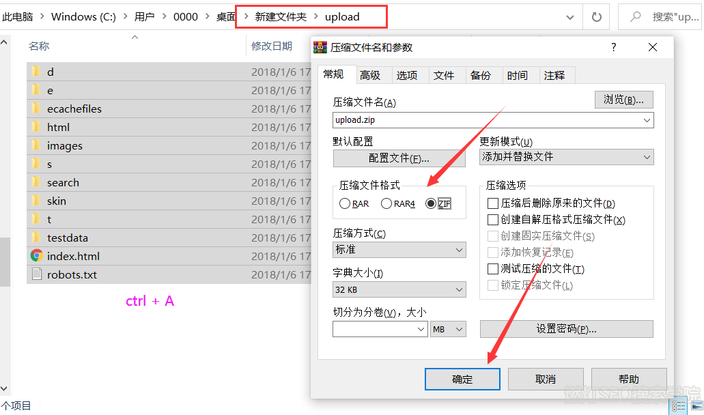Click the folder icon for d
Screen dimensions: 704x415
coord(36,72)
